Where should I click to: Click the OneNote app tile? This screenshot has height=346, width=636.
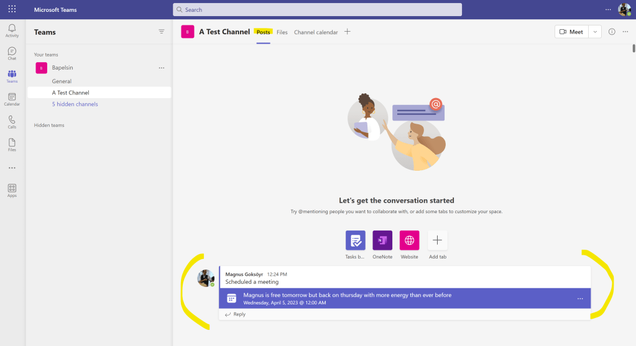[382, 240]
